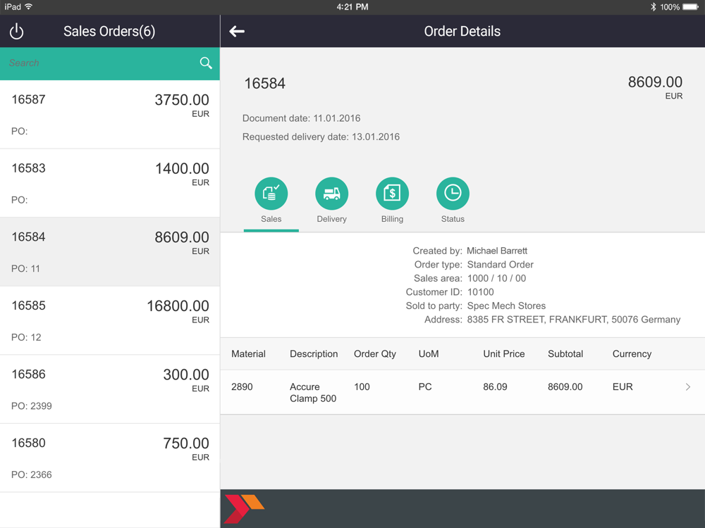The width and height of the screenshot is (705, 528).
Task: Click order quantity 100 cell
Action: pos(362,387)
